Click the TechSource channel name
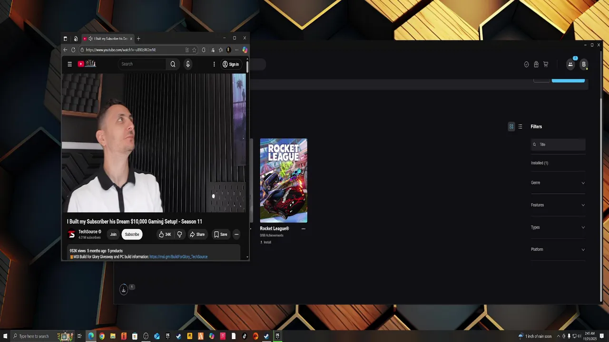The width and height of the screenshot is (609, 342). (88, 232)
